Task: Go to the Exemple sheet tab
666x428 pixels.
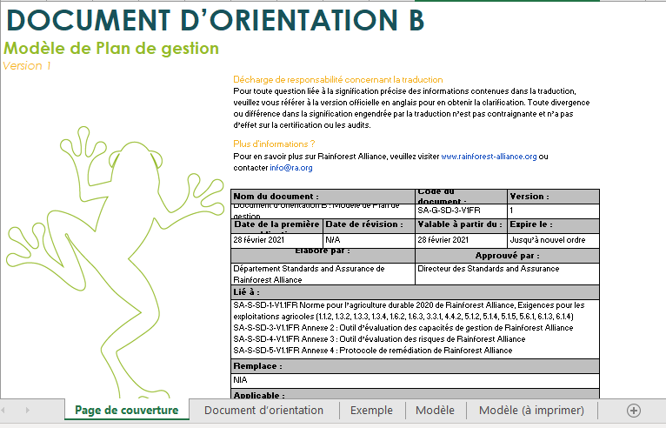Action: pos(371,411)
